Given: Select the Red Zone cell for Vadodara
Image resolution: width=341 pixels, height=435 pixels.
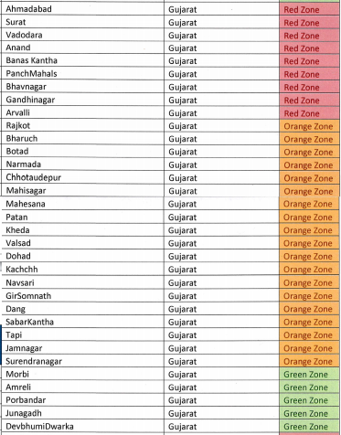Looking at the screenshot, I should point(310,36).
